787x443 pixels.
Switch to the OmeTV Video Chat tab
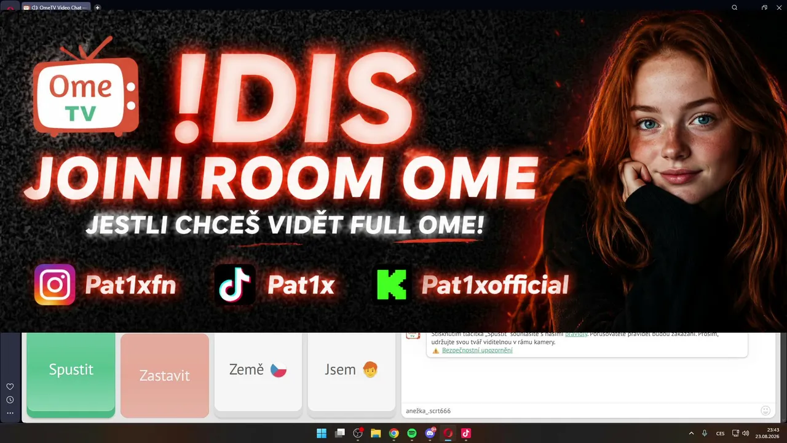57,7
